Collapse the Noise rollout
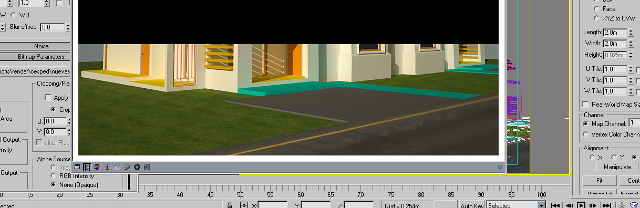Viewport: 640px width, 208px height. click(40, 46)
